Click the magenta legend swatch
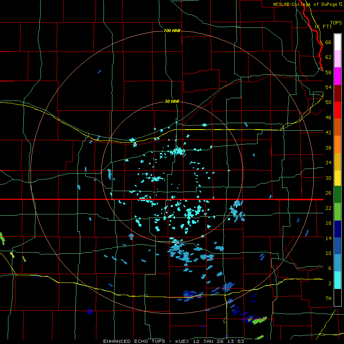Screen dimensions: 344x344 click(x=338, y=76)
